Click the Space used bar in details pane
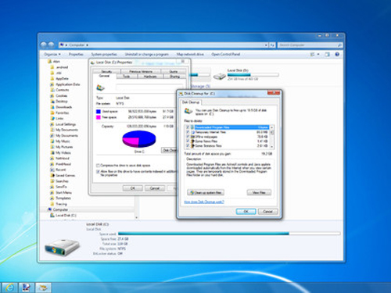391x293 pixels. (x=229, y=234)
